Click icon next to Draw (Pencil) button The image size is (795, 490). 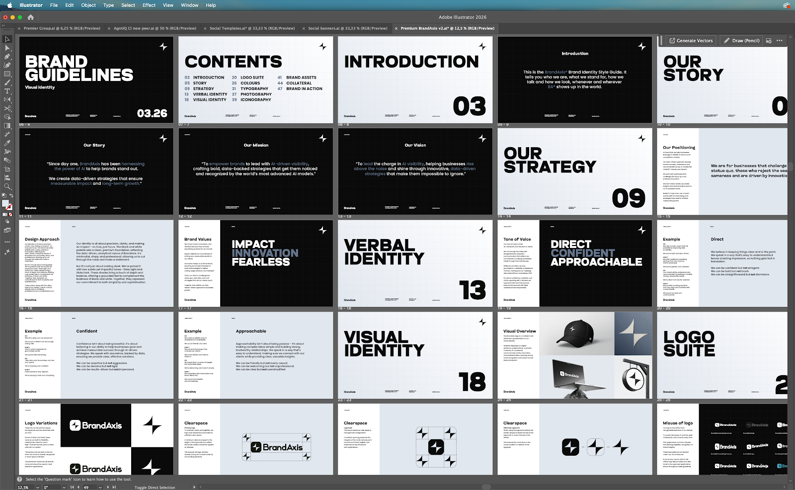[769, 41]
